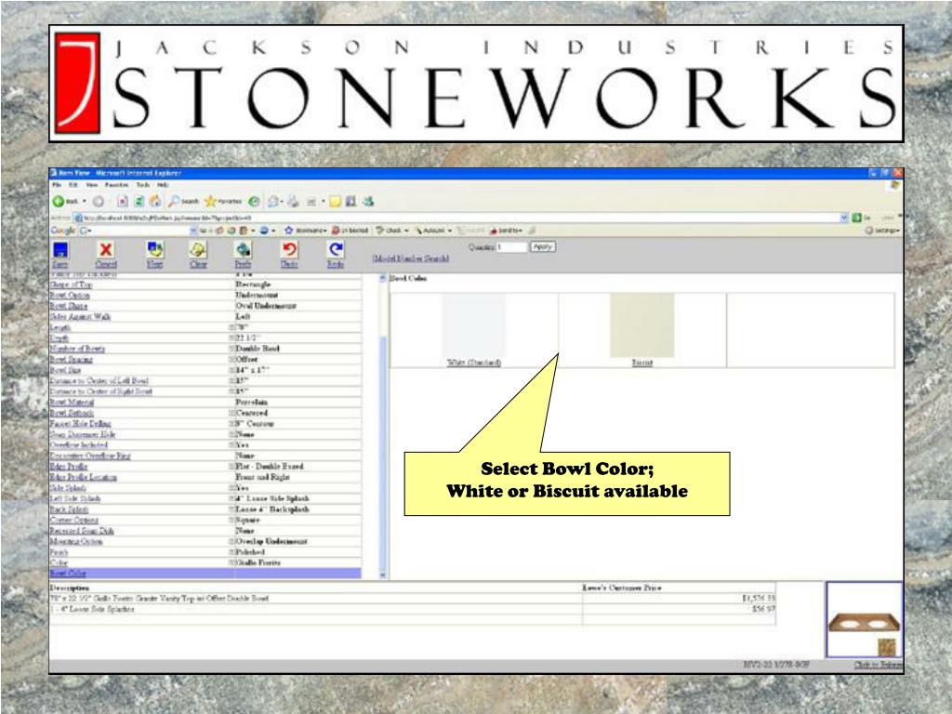The height and width of the screenshot is (714, 952).
Task: Click the browser Forward button
Action: (99, 201)
